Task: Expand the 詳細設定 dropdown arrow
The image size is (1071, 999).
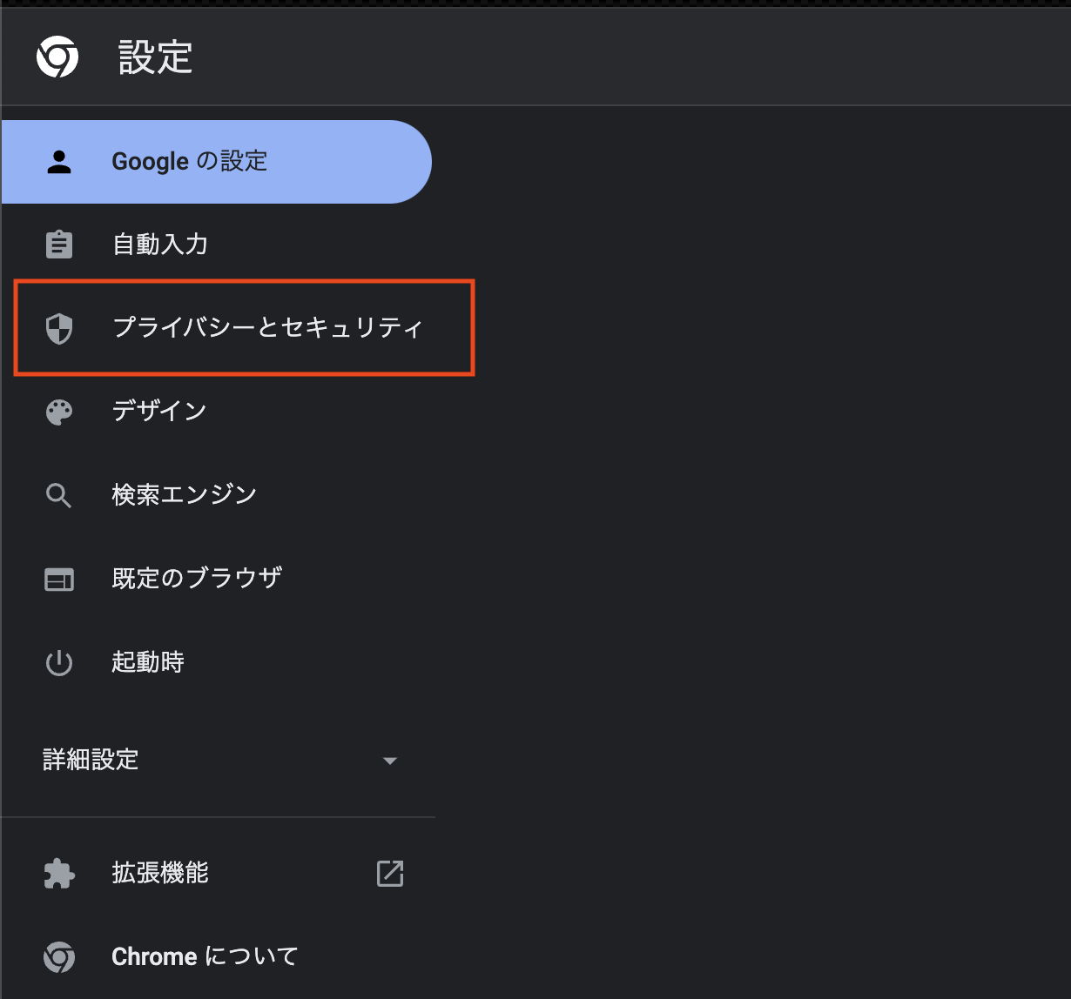Action: click(x=390, y=761)
